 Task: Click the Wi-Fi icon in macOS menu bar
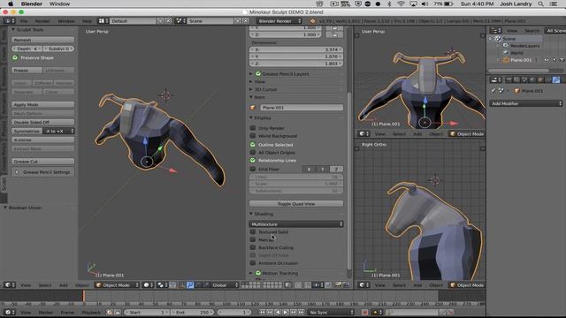click(401, 4)
